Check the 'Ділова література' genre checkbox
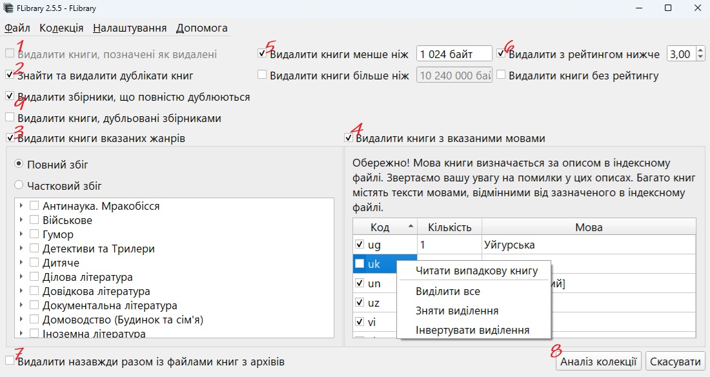 (34, 276)
